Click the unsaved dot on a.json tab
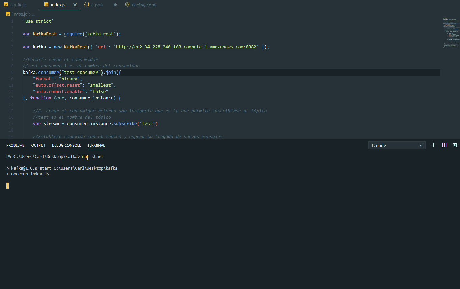Image resolution: width=460 pixels, height=289 pixels. pos(115,5)
